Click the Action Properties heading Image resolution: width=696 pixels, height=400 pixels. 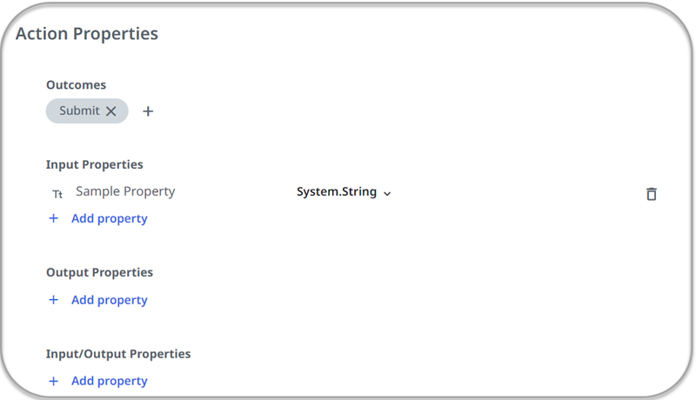tap(87, 34)
